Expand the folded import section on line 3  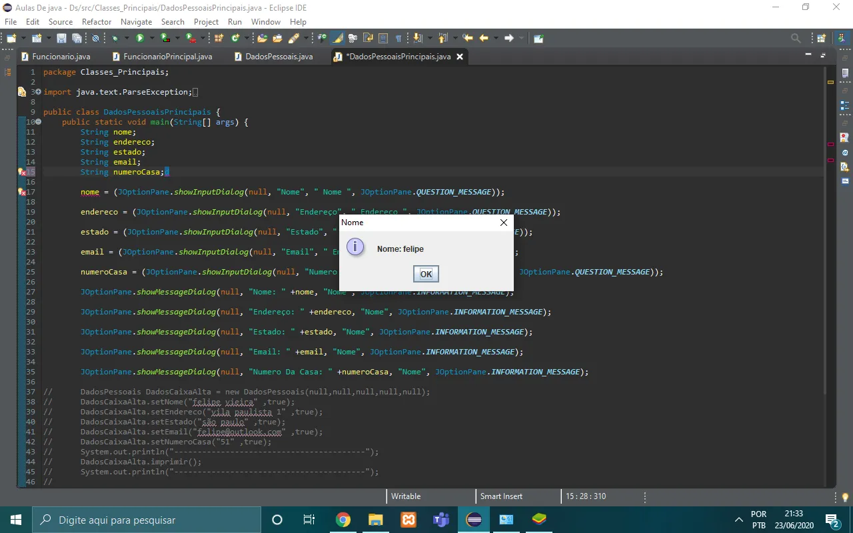[x=38, y=92]
